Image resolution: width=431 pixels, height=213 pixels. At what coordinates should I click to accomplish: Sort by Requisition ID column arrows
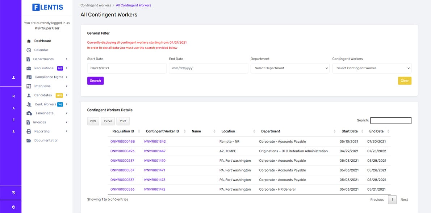(139, 131)
